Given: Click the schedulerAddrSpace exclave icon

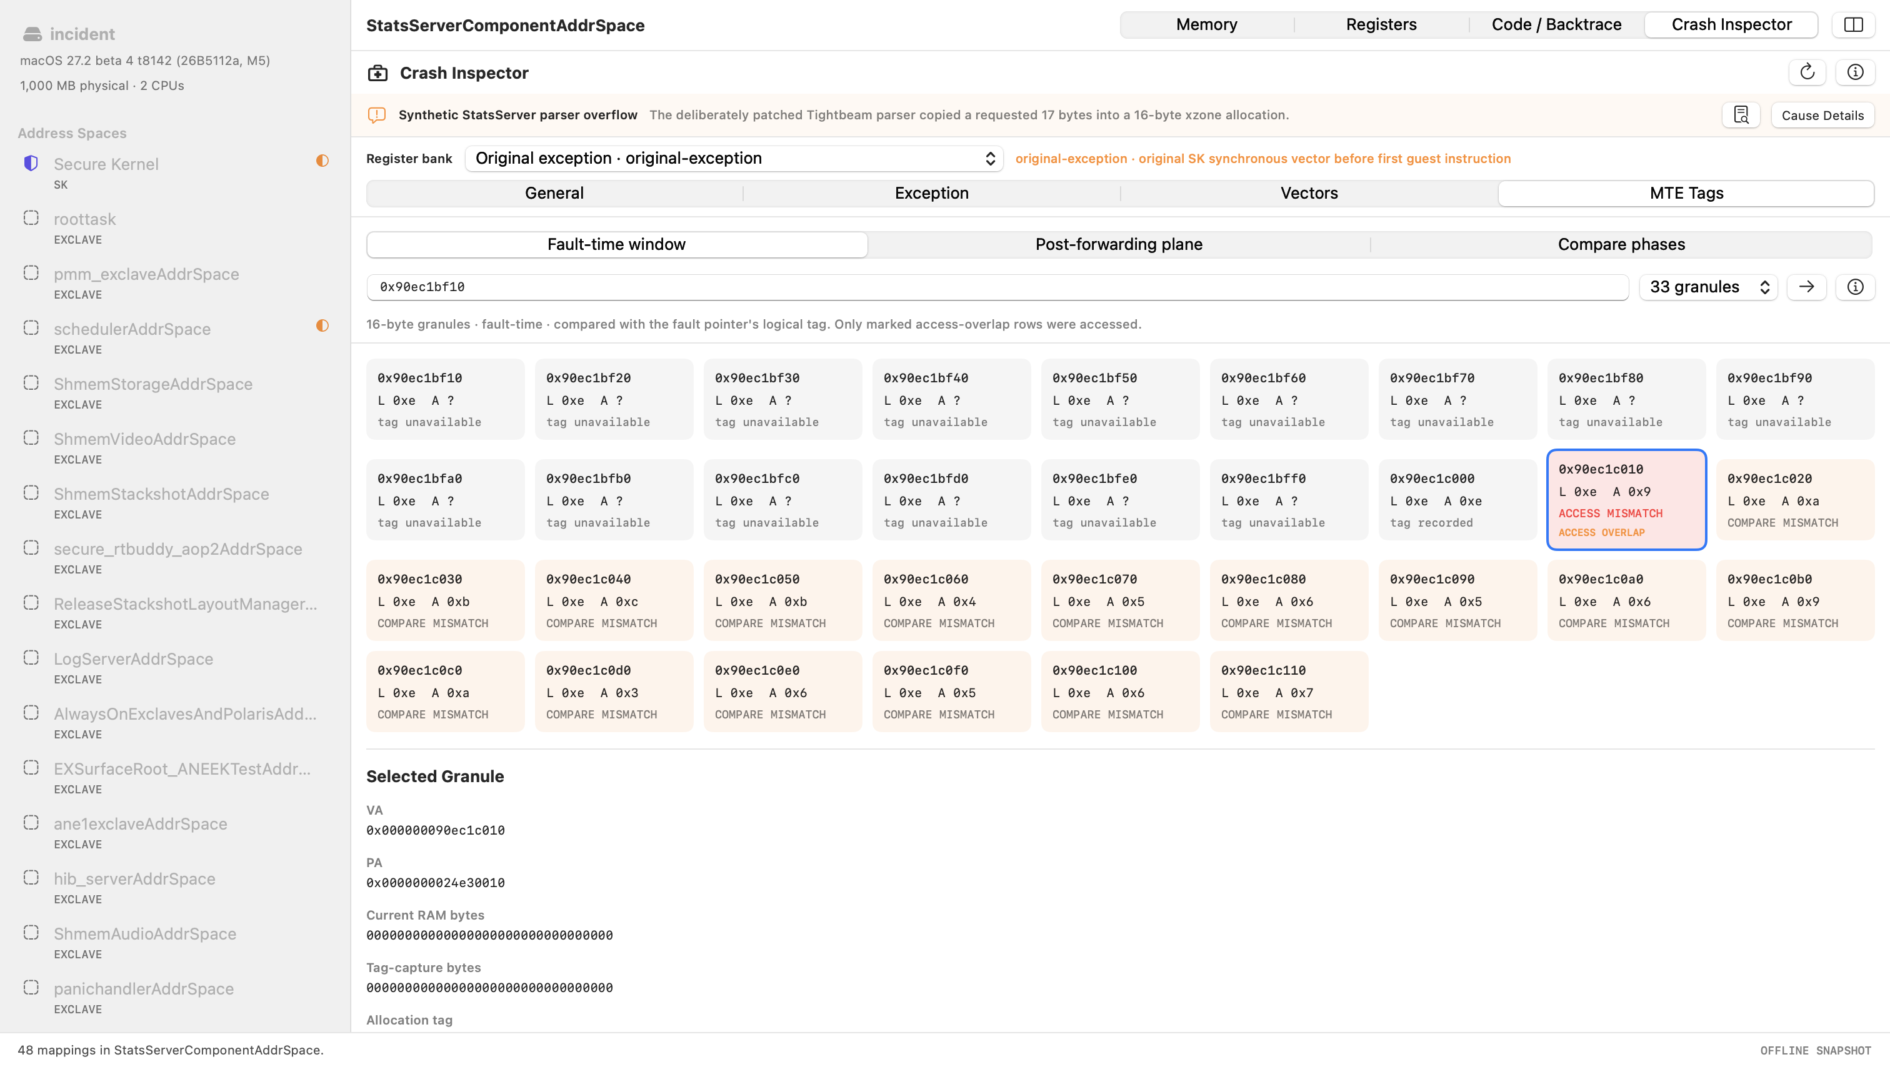Looking at the screenshot, I should tap(31, 328).
